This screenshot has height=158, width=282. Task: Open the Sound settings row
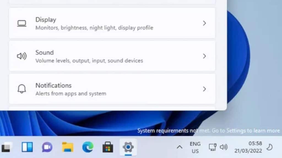[112, 56]
